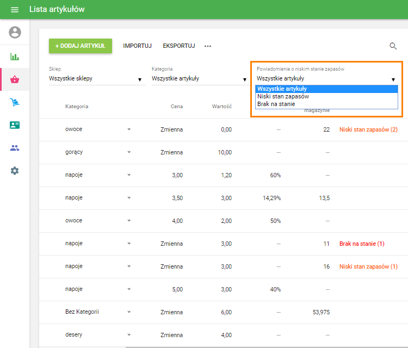This screenshot has width=408, height=348.
Task: Open the employees ID card icon
Action: 15,125
